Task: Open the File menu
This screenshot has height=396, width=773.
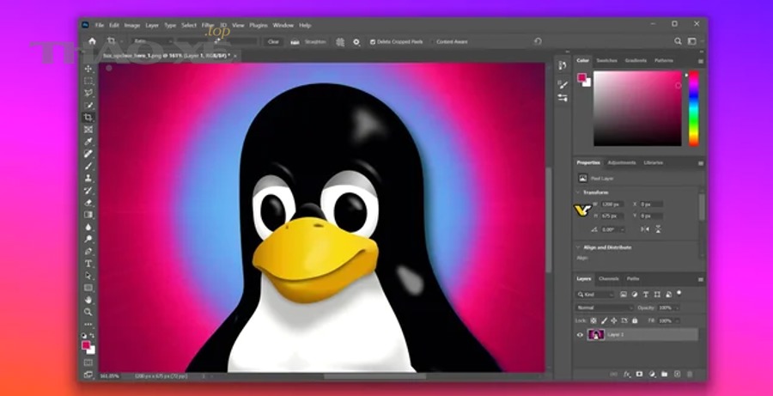Action: (x=100, y=25)
